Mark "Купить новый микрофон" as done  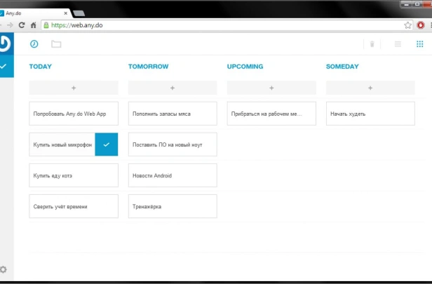107,144
